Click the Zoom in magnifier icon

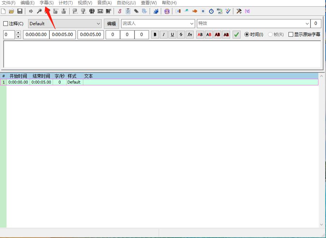coord(39,11)
